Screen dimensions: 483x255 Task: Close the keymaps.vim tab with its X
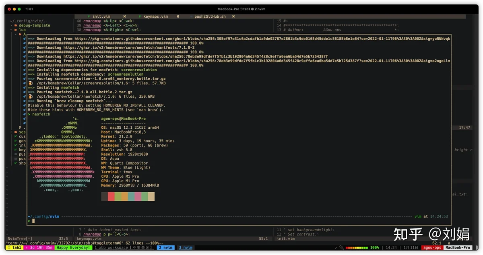(x=178, y=16)
